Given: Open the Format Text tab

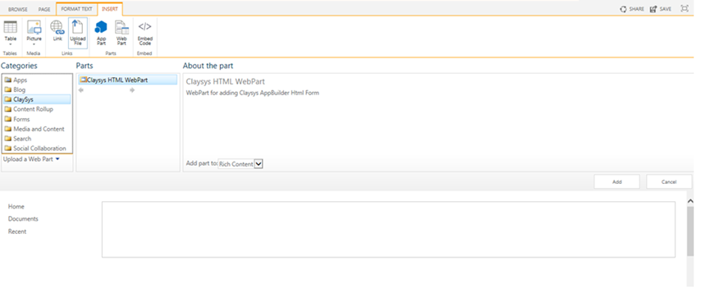Looking at the screenshot, I should [76, 9].
